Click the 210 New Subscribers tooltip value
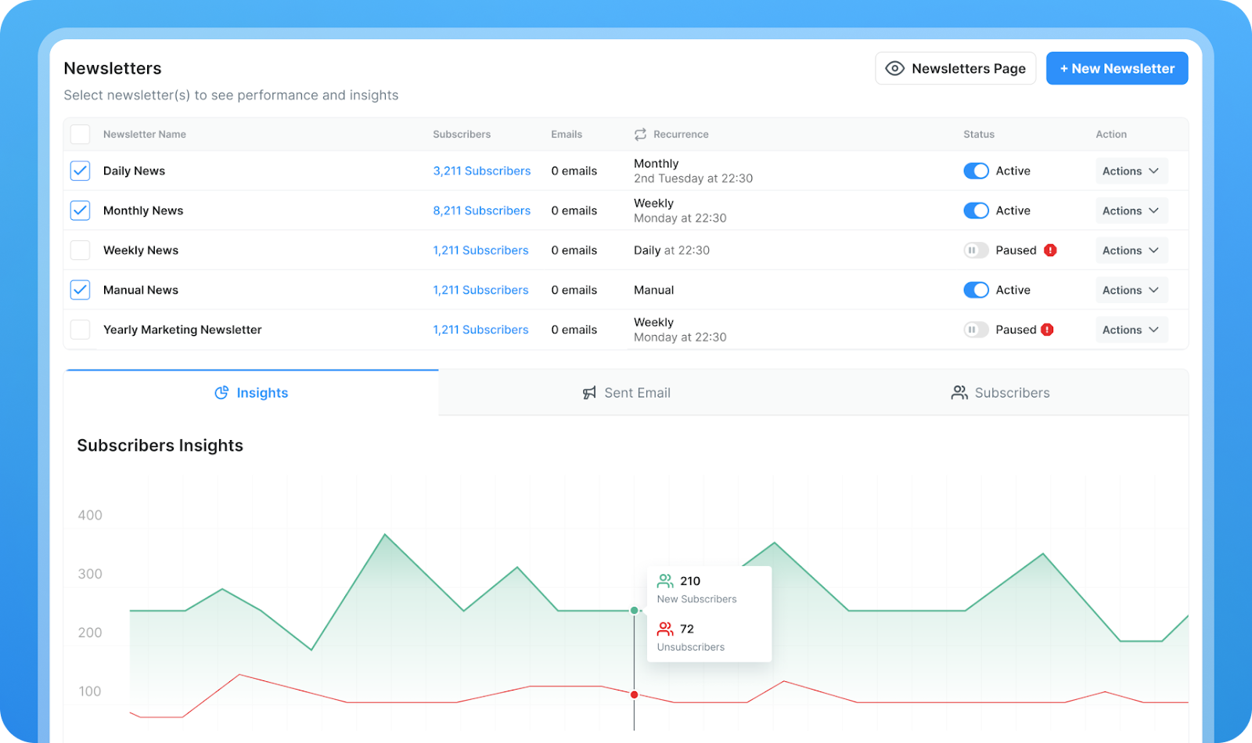Image resolution: width=1252 pixels, height=743 pixels. 690,581
